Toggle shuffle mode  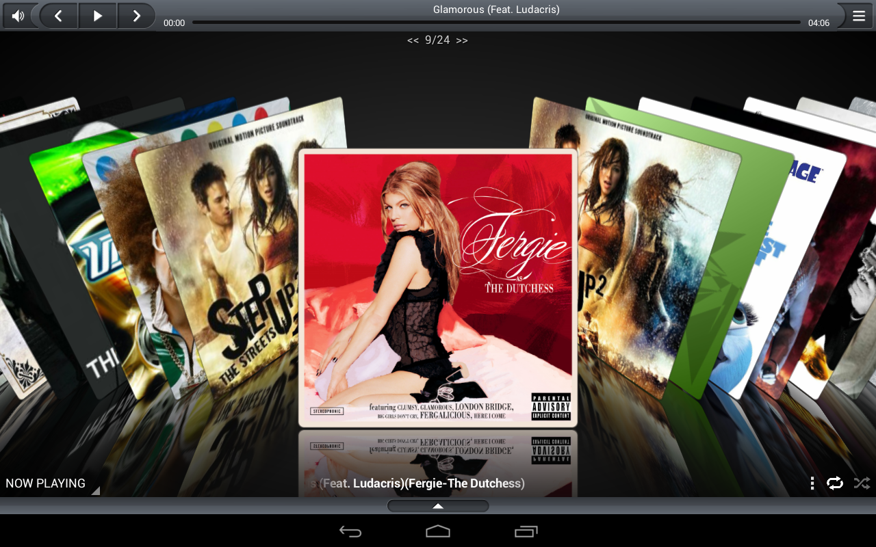[862, 483]
